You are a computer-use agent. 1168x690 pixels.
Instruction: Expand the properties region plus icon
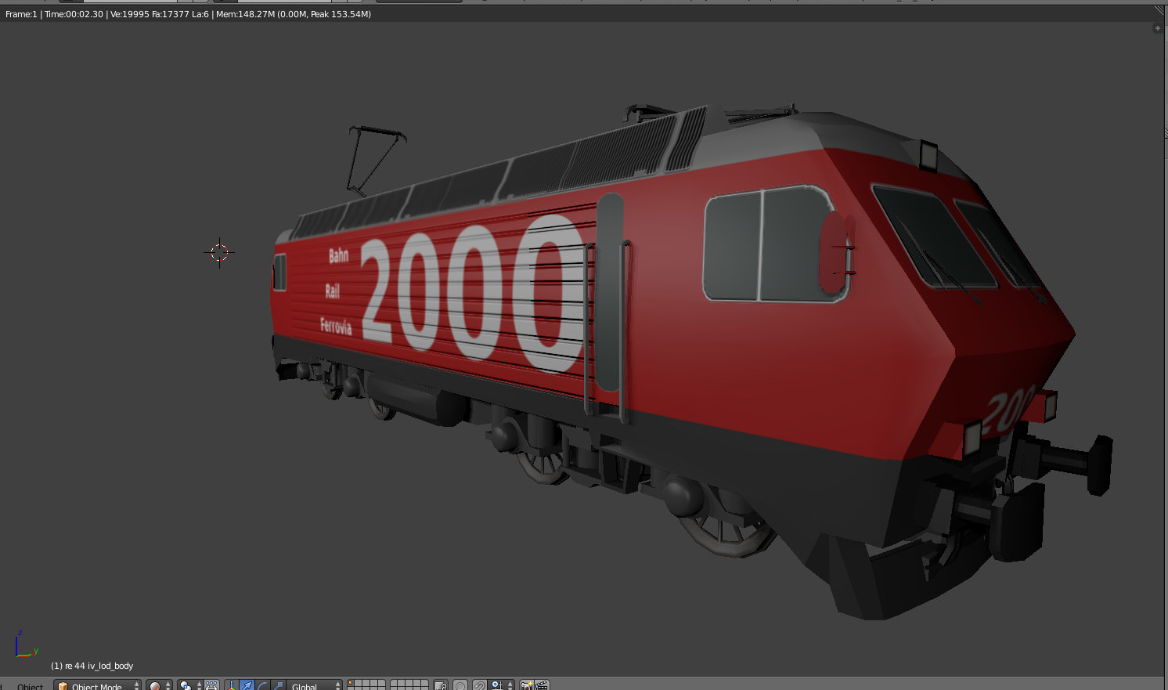coord(1158,28)
